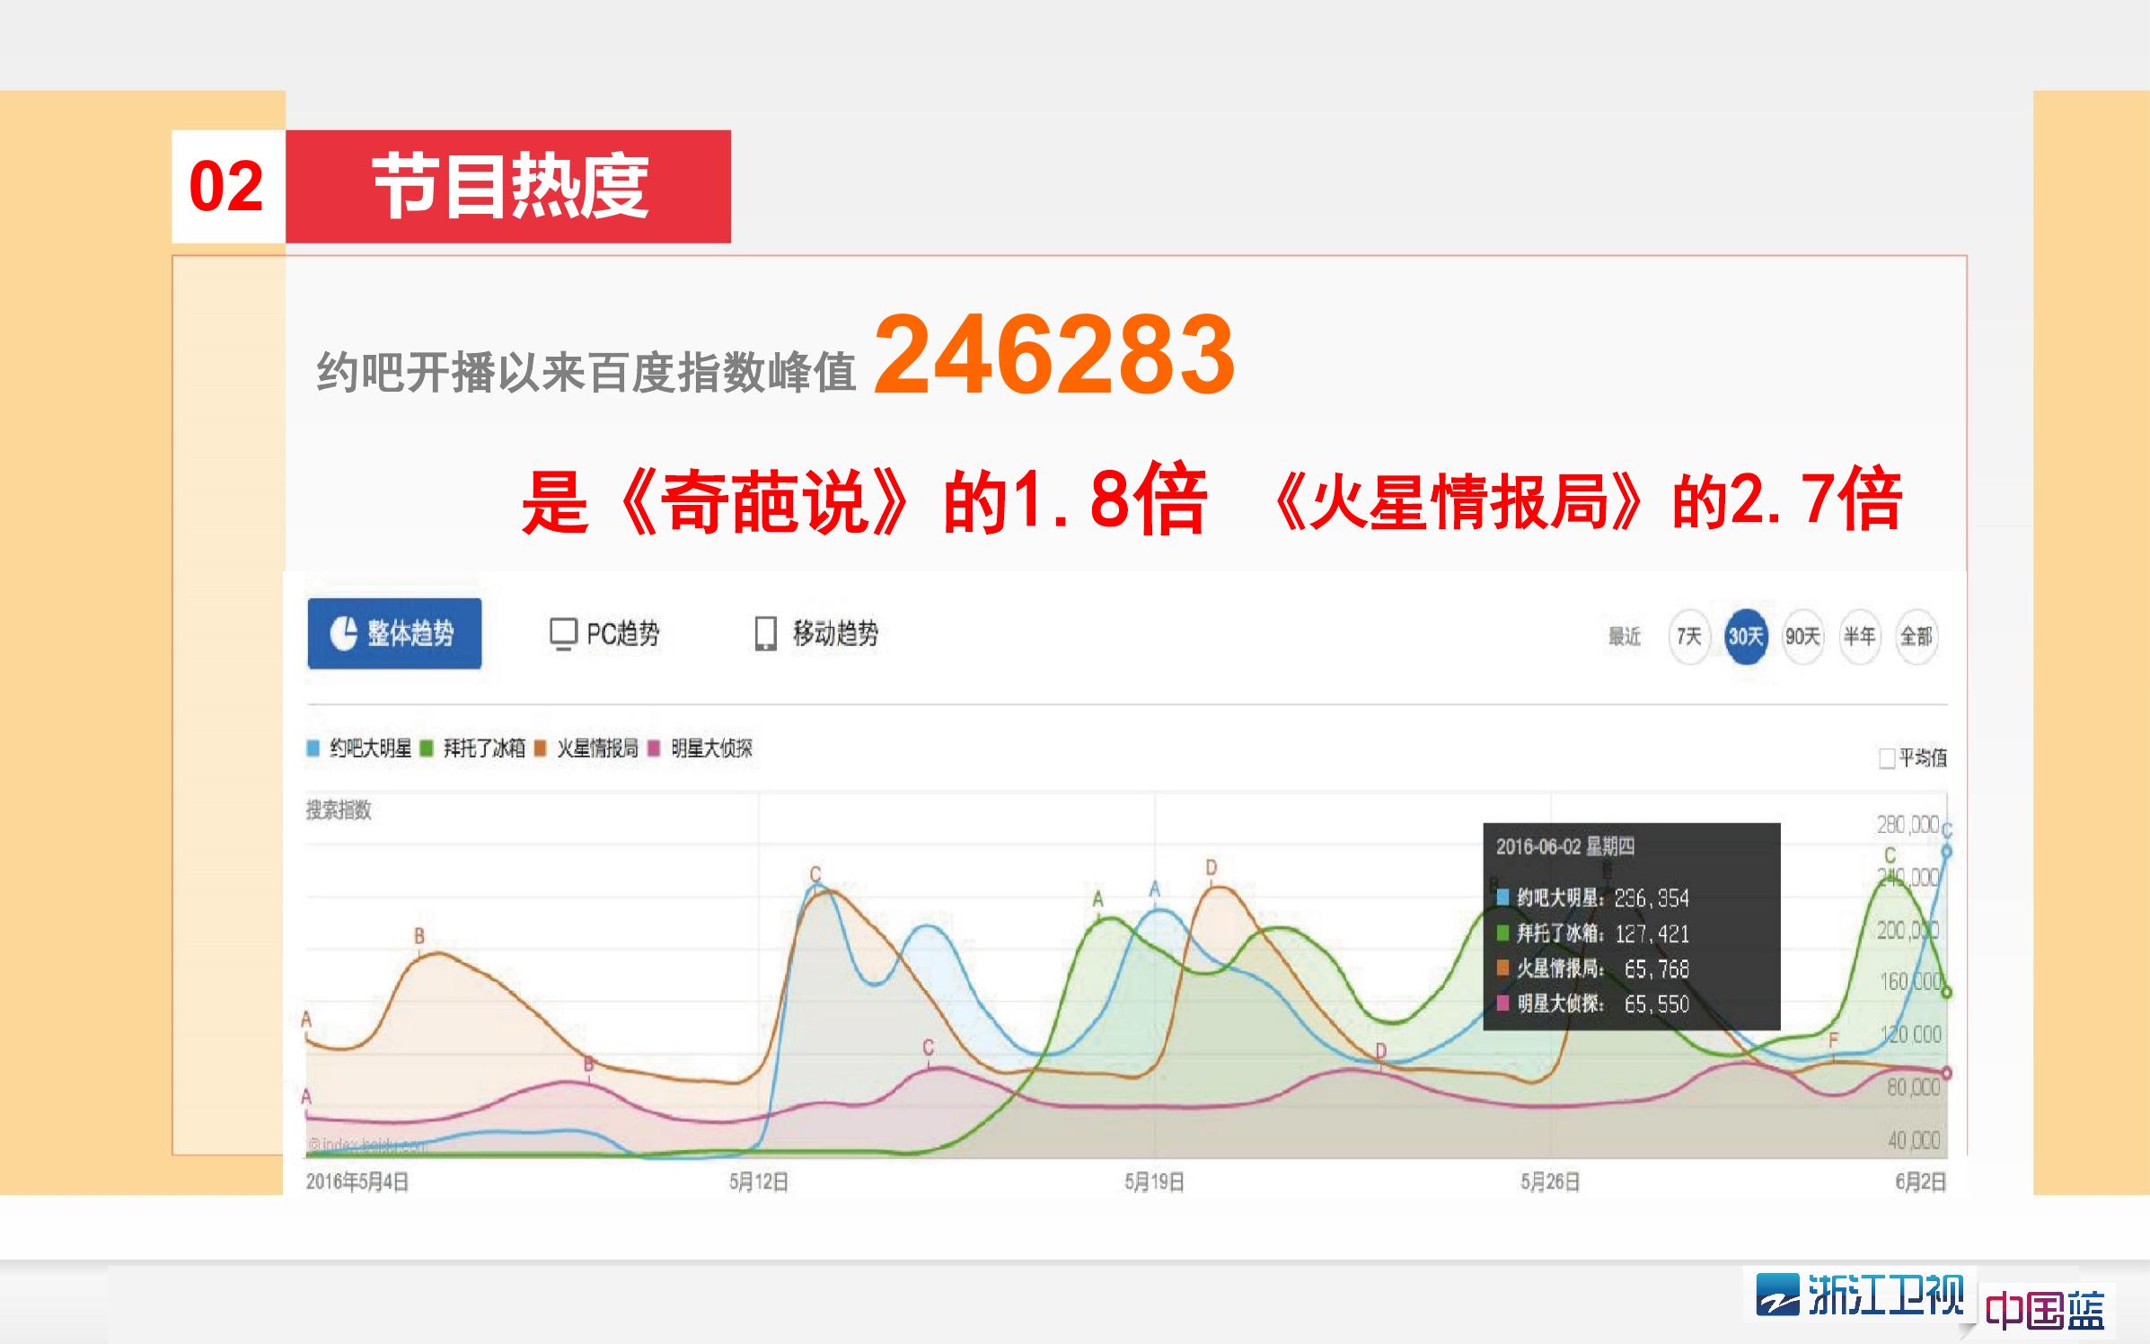
Task: Click the 约吧大明星 legend label
Action: click(370, 748)
